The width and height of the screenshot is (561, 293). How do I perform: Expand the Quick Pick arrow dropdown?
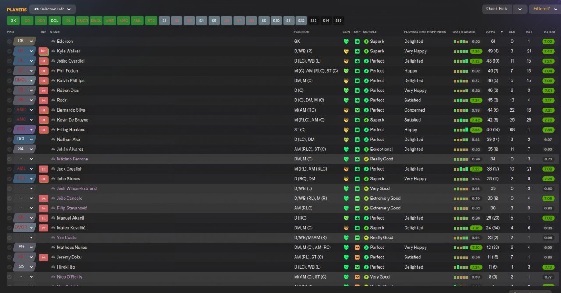(x=520, y=9)
